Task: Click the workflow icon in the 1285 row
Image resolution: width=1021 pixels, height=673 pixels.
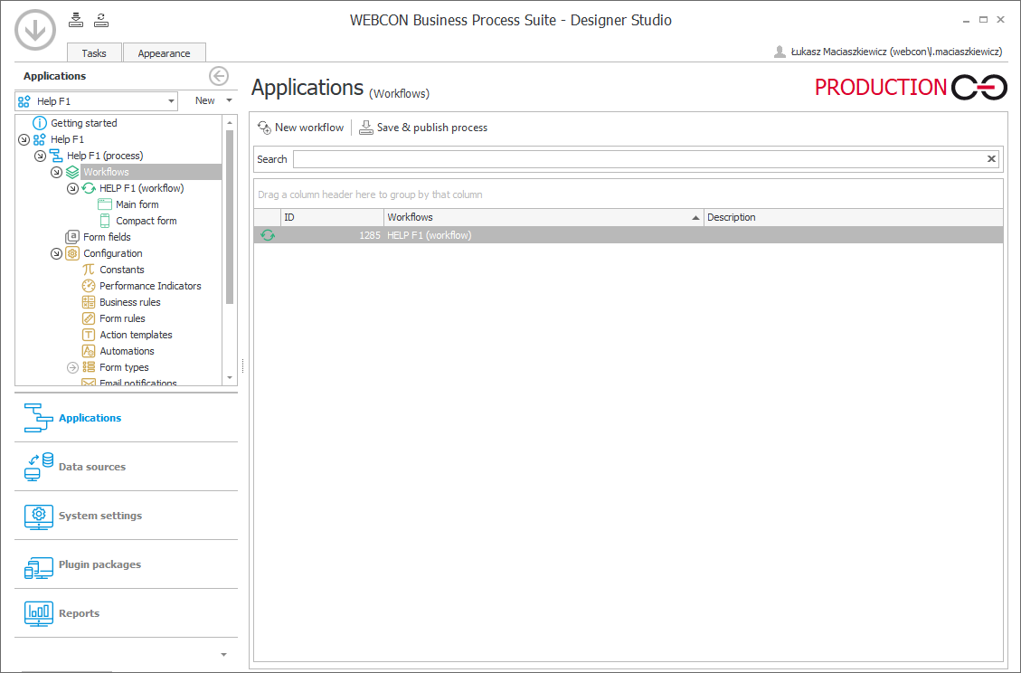Action: tap(268, 235)
